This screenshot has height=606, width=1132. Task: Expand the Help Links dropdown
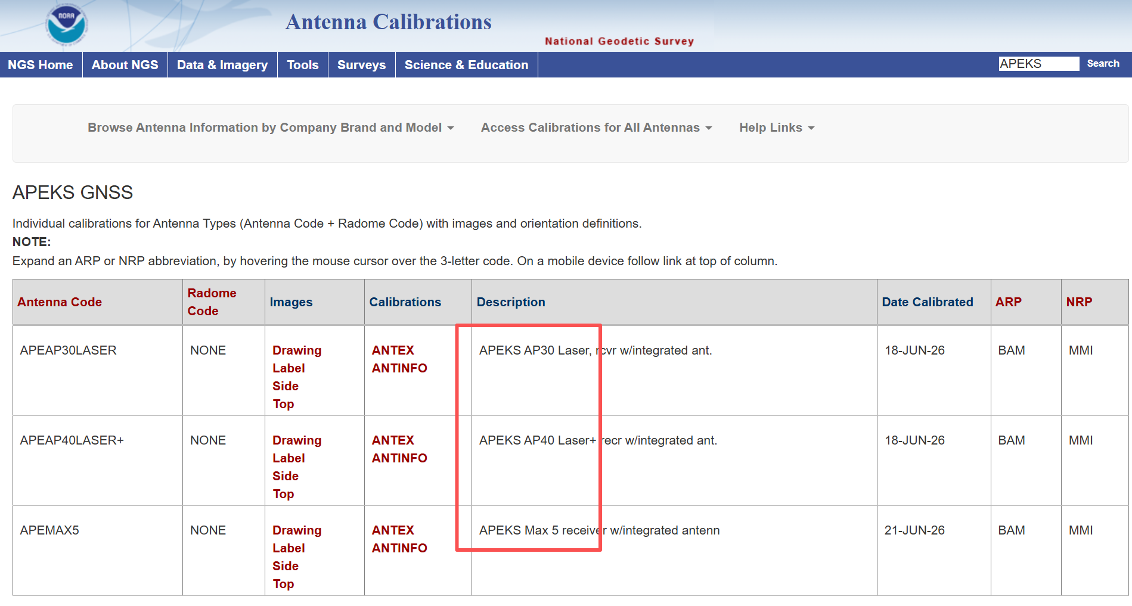pos(777,128)
